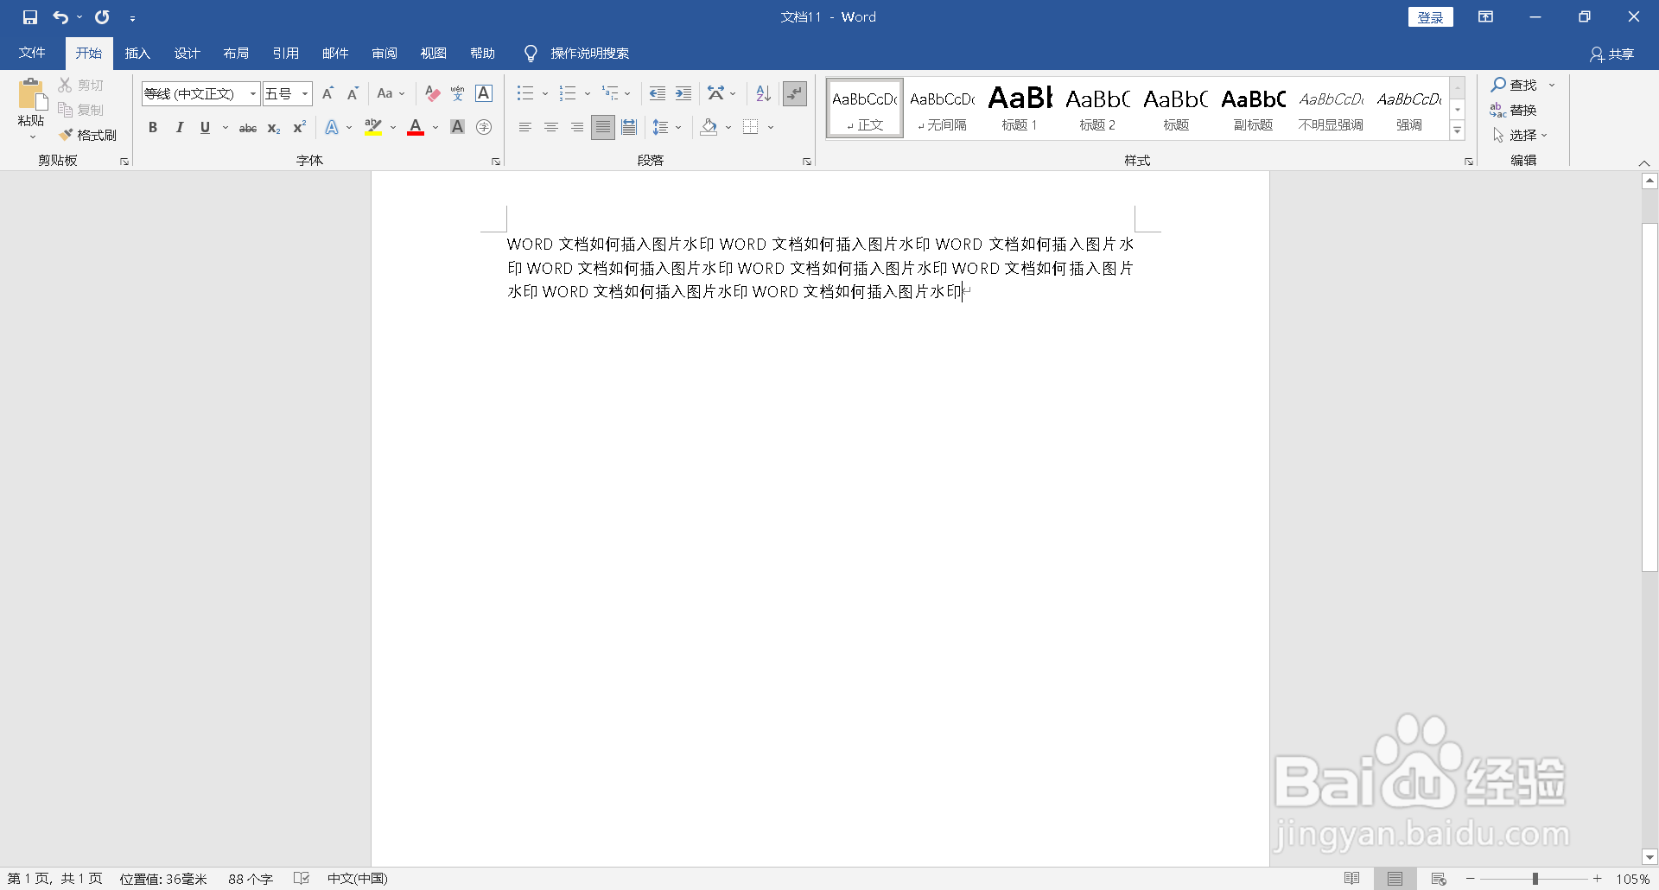1659x890 pixels.
Task: Click the zoom slider handle
Action: coord(1535,879)
